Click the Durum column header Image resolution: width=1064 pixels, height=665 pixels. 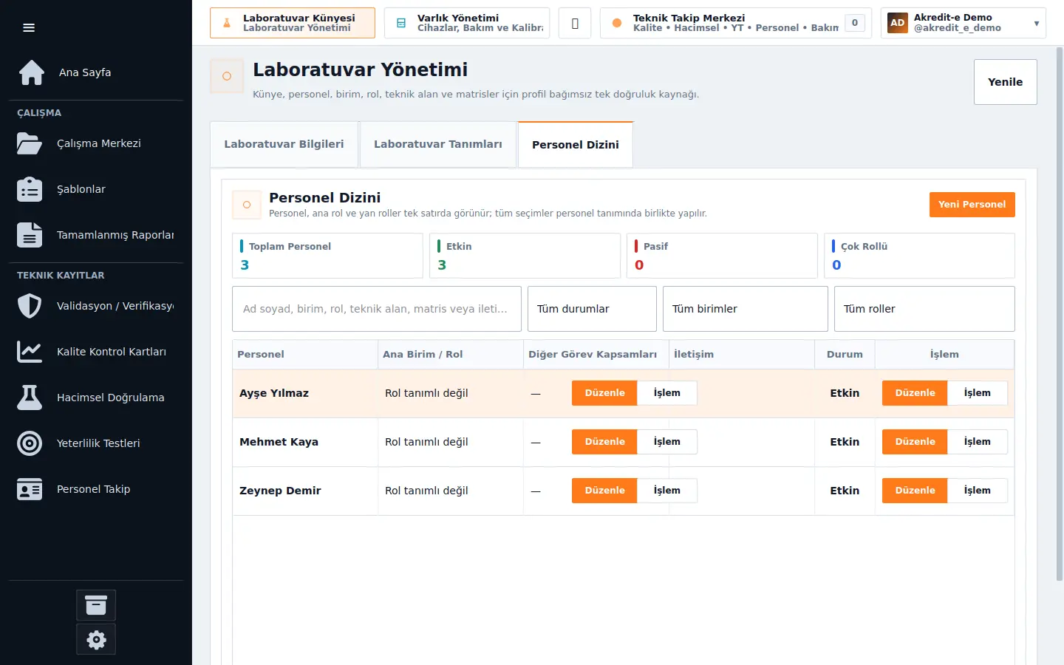[x=845, y=355]
